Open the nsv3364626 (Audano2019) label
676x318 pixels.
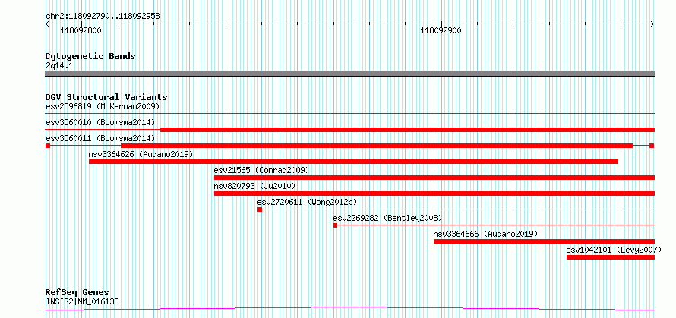coord(141,154)
